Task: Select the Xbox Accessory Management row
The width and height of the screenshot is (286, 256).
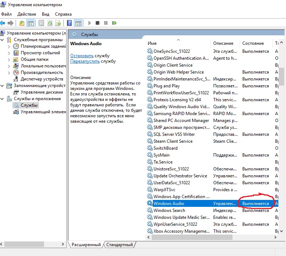Action: pos(212,231)
